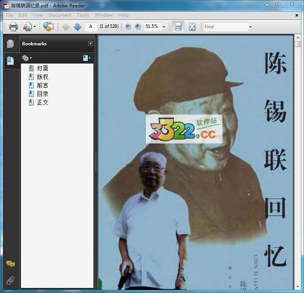Open the Pages thumbnail panel icon
The height and width of the screenshot is (293, 304).
point(10,44)
